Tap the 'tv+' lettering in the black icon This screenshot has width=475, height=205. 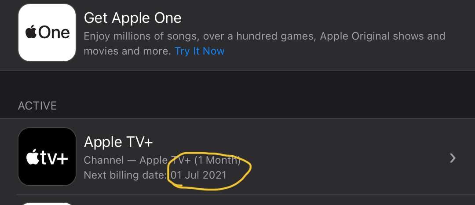pyautogui.click(x=54, y=158)
